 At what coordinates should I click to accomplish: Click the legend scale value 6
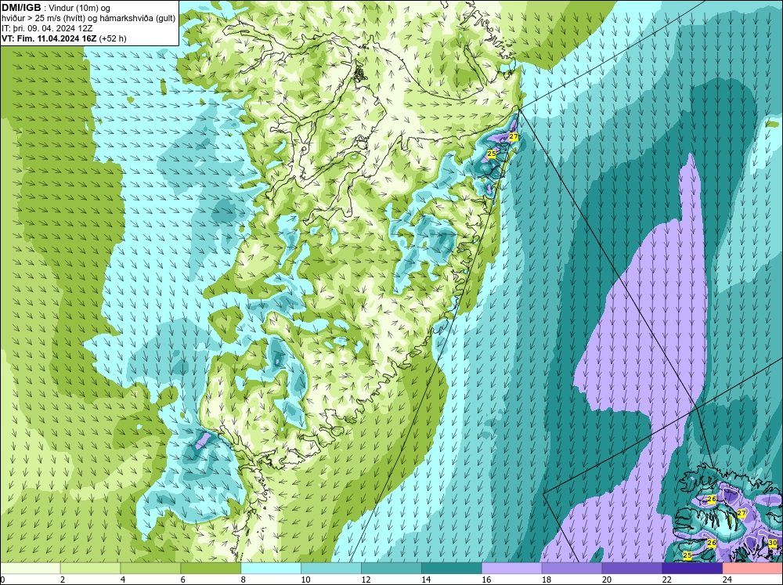point(182,580)
